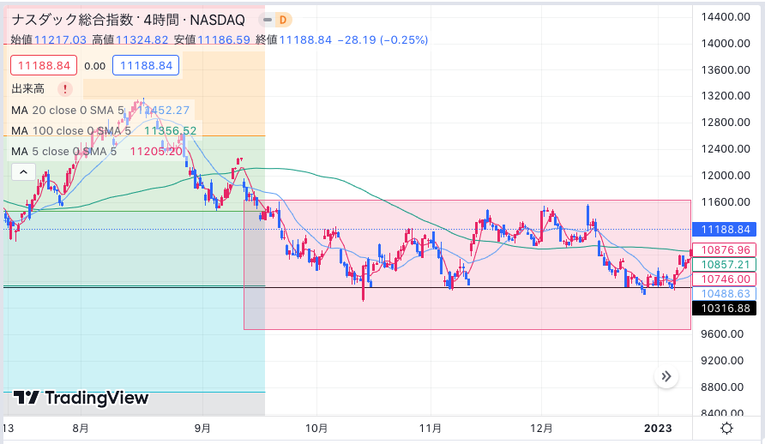Click the 10857.21 green MA label on axis

(x=725, y=265)
